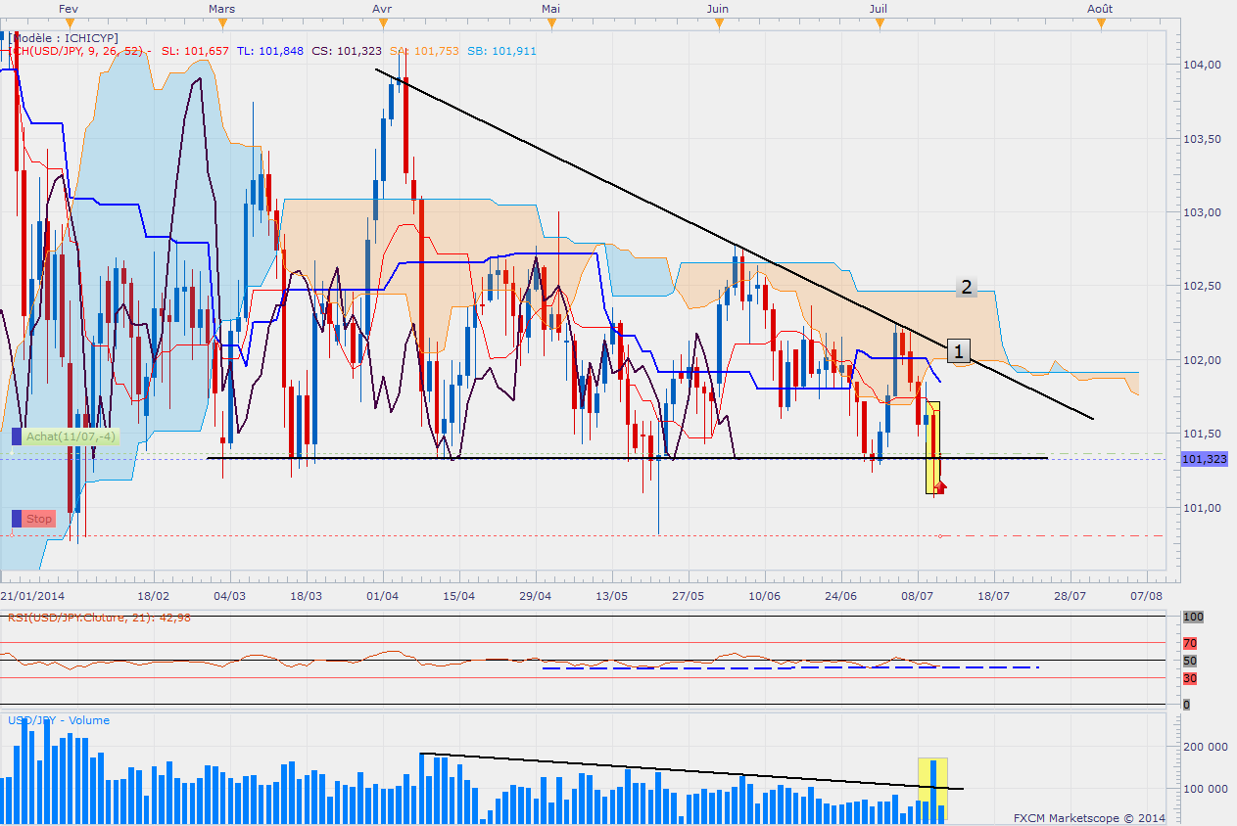Click the 'USD/JPY - Volume' panel label

tap(59, 720)
